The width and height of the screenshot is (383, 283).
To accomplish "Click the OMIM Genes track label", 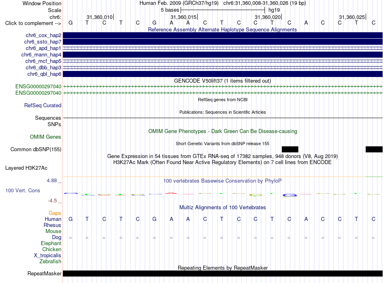I will [46, 137].
